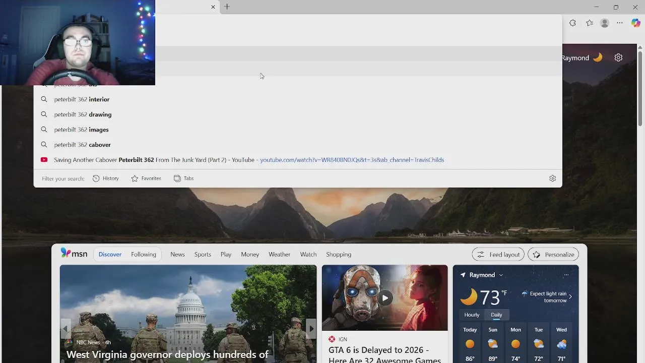Click the Personalize button
The height and width of the screenshot is (363, 645).
(553, 255)
